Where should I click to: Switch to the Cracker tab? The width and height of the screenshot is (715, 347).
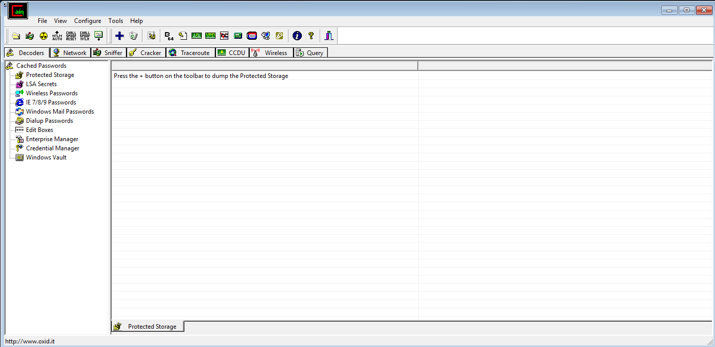[x=146, y=52]
